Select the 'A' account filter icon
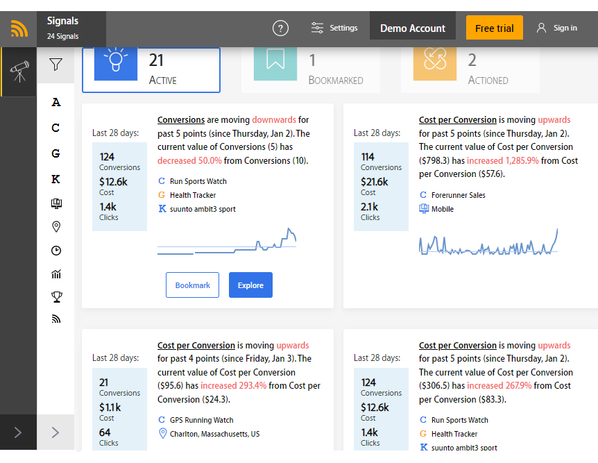Viewport: 598px width, 463px height. click(55, 102)
